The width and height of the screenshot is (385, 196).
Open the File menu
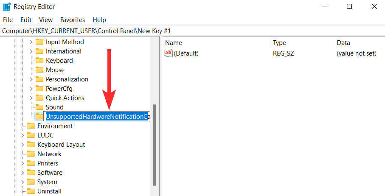tap(8, 20)
